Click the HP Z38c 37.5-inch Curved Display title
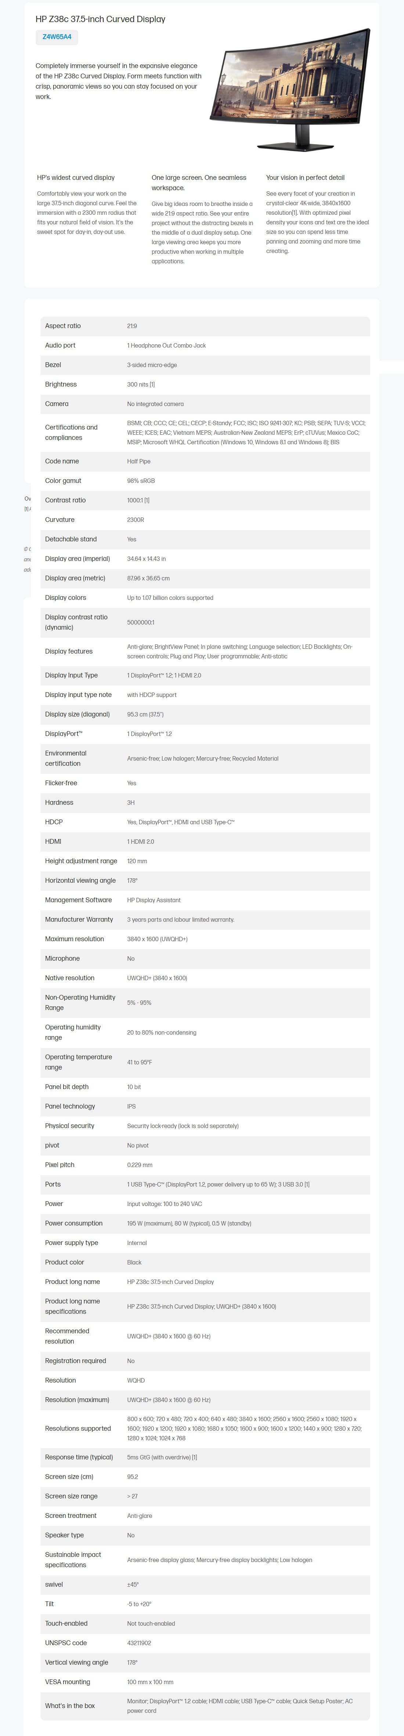 pyautogui.click(x=100, y=19)
